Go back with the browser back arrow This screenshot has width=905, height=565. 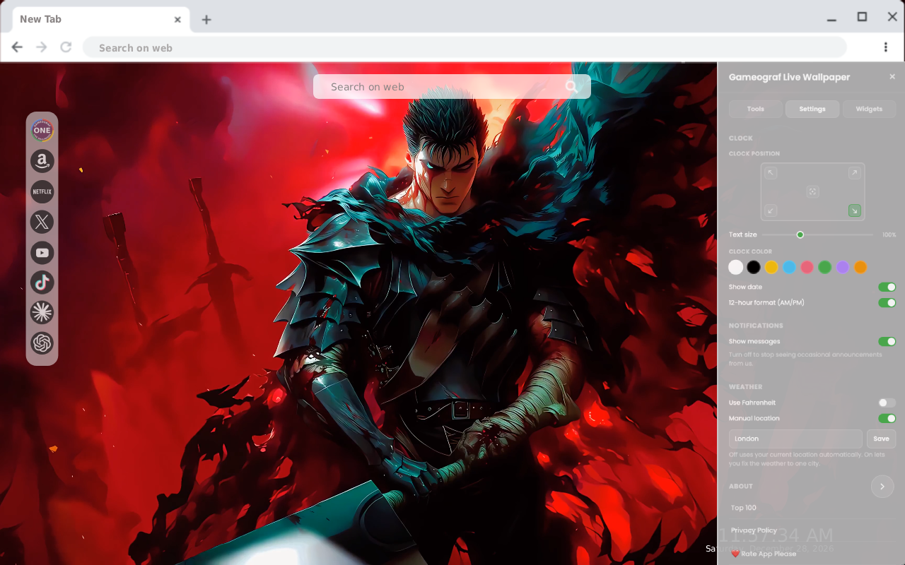(17, 47)
